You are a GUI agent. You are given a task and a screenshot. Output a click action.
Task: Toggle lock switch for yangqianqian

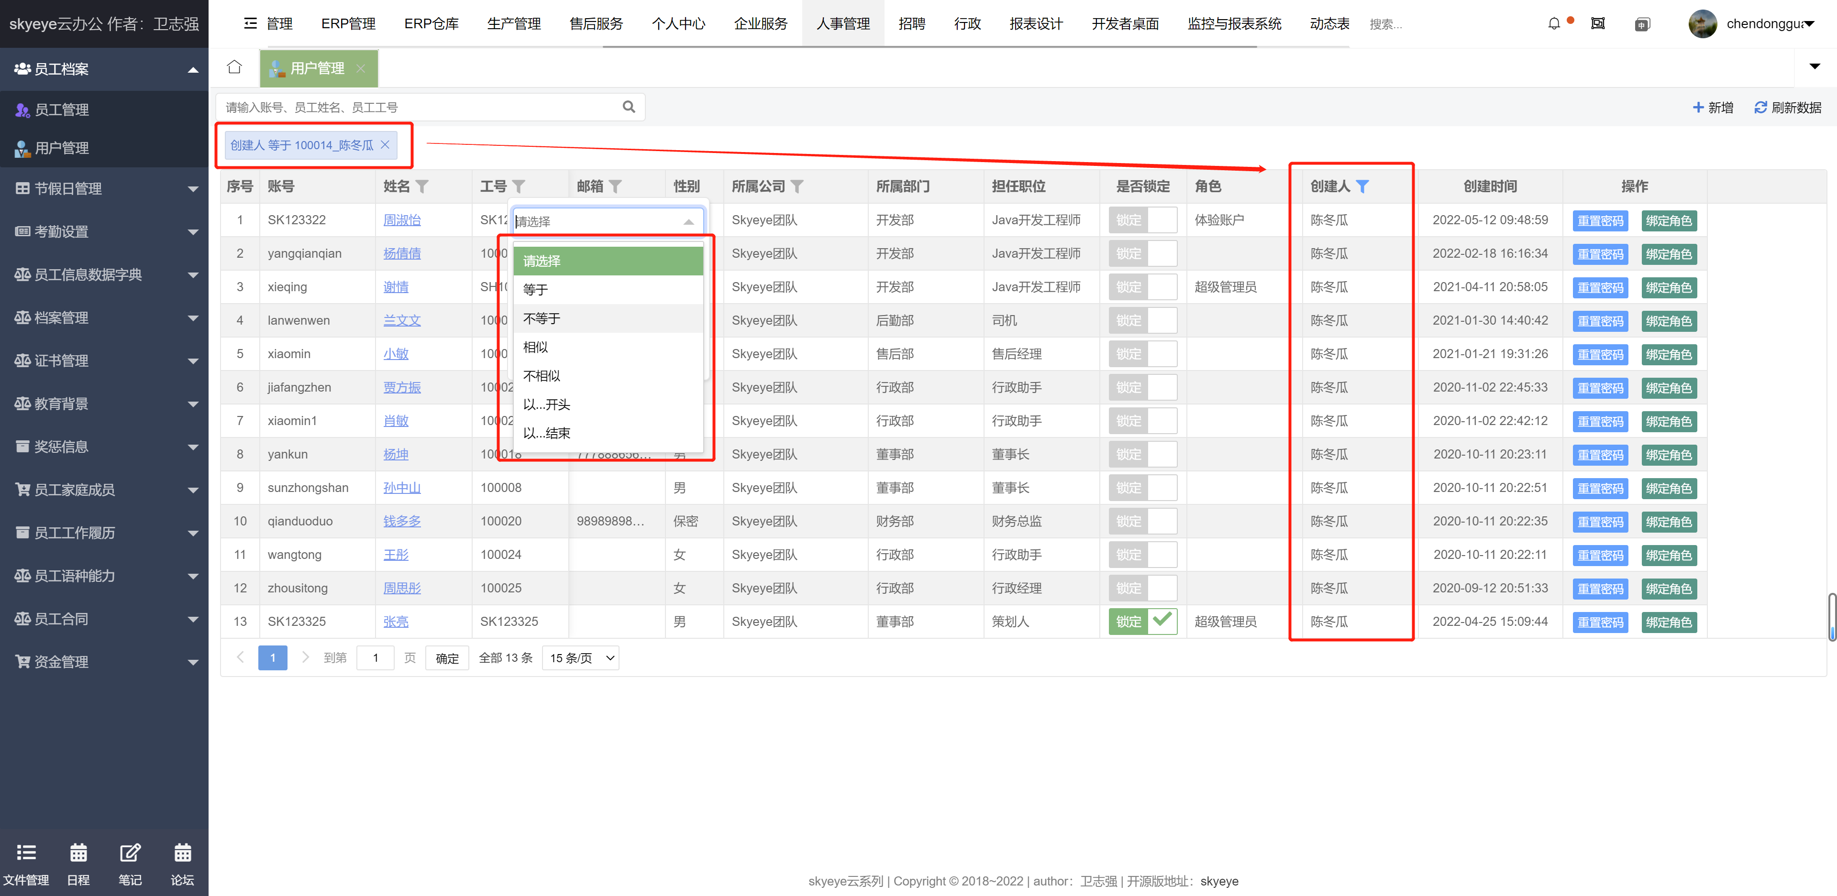click(1142, 254)
